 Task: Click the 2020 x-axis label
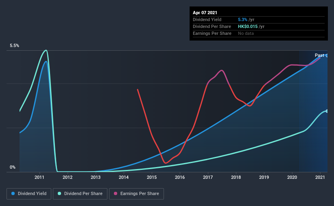(x=292, y=177)
